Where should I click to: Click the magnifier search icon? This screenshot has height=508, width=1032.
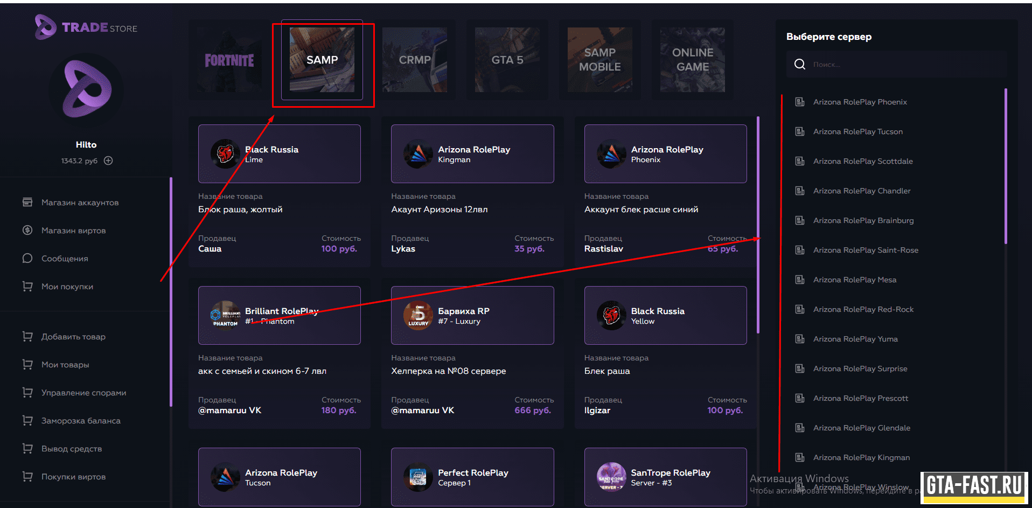click(800, 64)
